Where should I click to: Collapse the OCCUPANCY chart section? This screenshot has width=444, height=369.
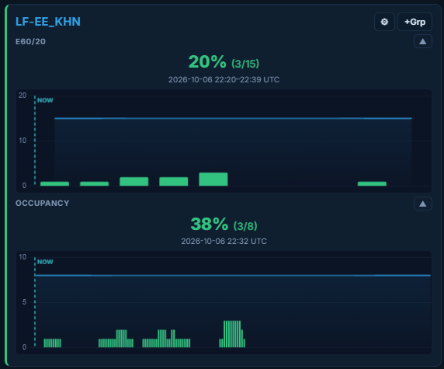pyautogui.click(x=423, y=204)
